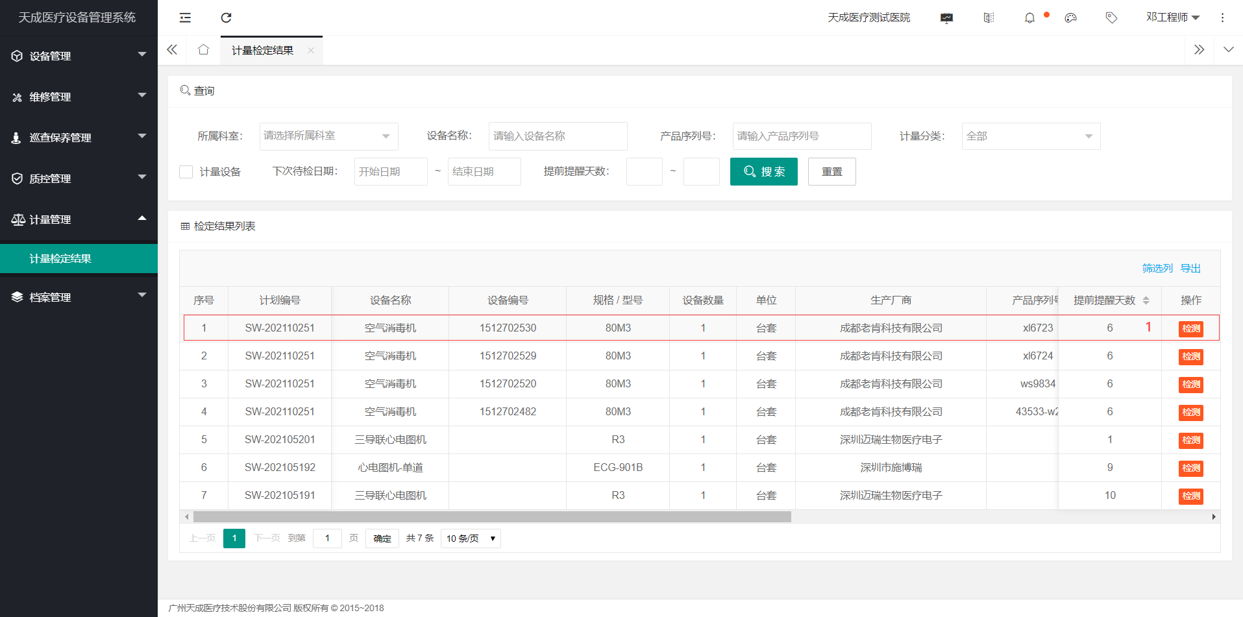1243x617 pixels.
Task: Click the theme palette icon
Action: tap(1071, 18)
